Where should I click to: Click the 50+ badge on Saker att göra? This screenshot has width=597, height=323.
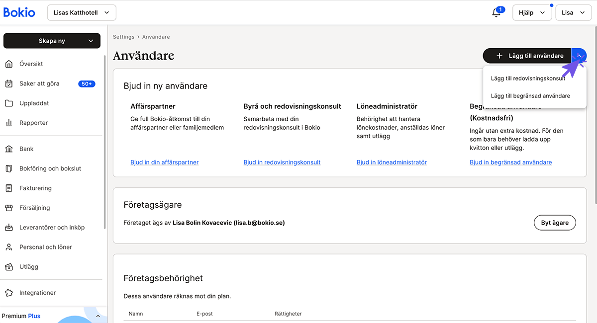(x=87, y=83)
